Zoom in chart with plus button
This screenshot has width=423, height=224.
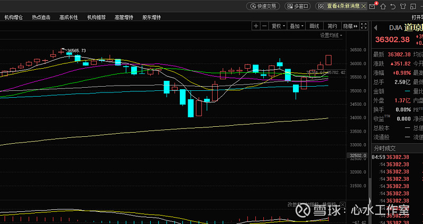(256, 26)
